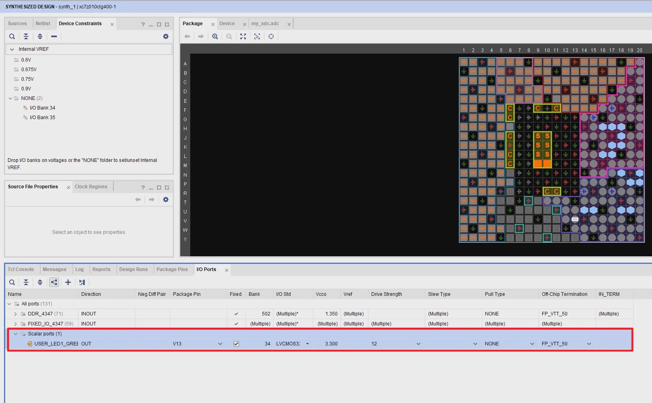652x403 pixels.
Task: Select the 0.675V VREF folder
Action: 29,70
